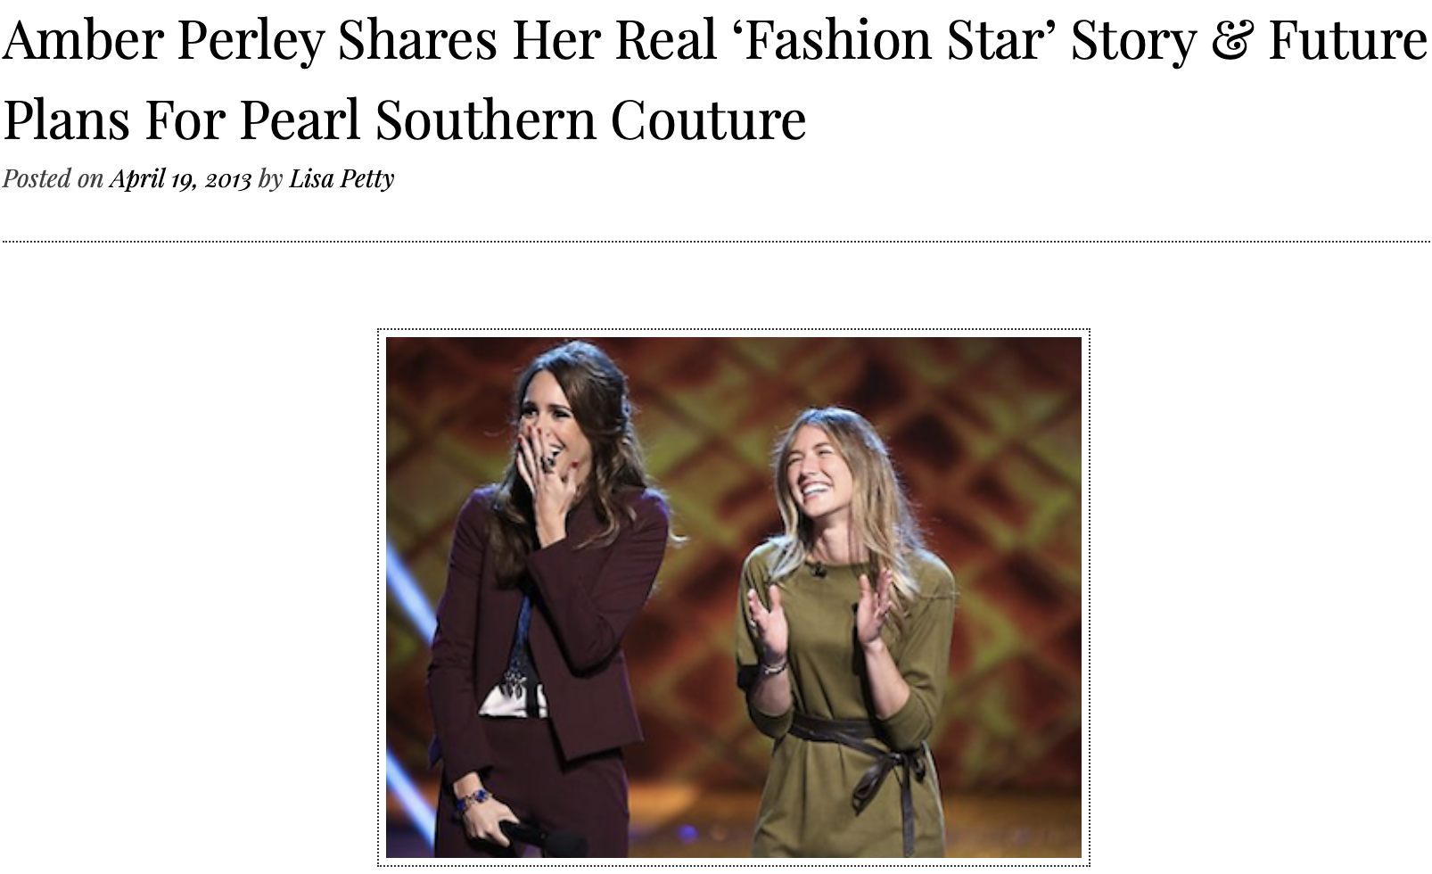The image size is (1432, 874).
Task: Click the 'Amber Perley' words in headline
Action: point(163,41)
